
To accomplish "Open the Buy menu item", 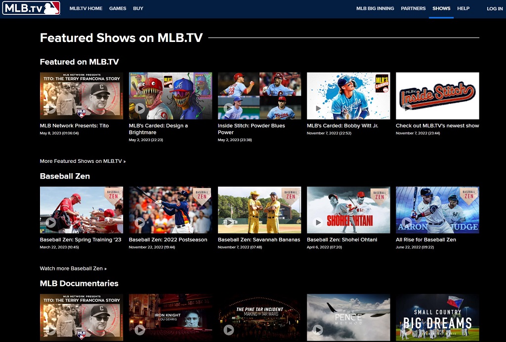I will click(x=138, y=8).
